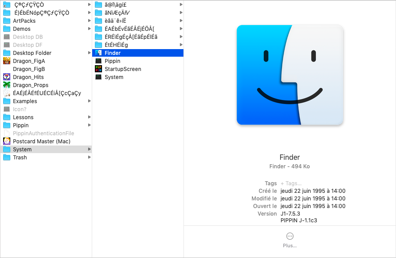Expand the ÉtÉHÉìÉg folder arrow
The image size is (396, 258).
tap(181, 45)
